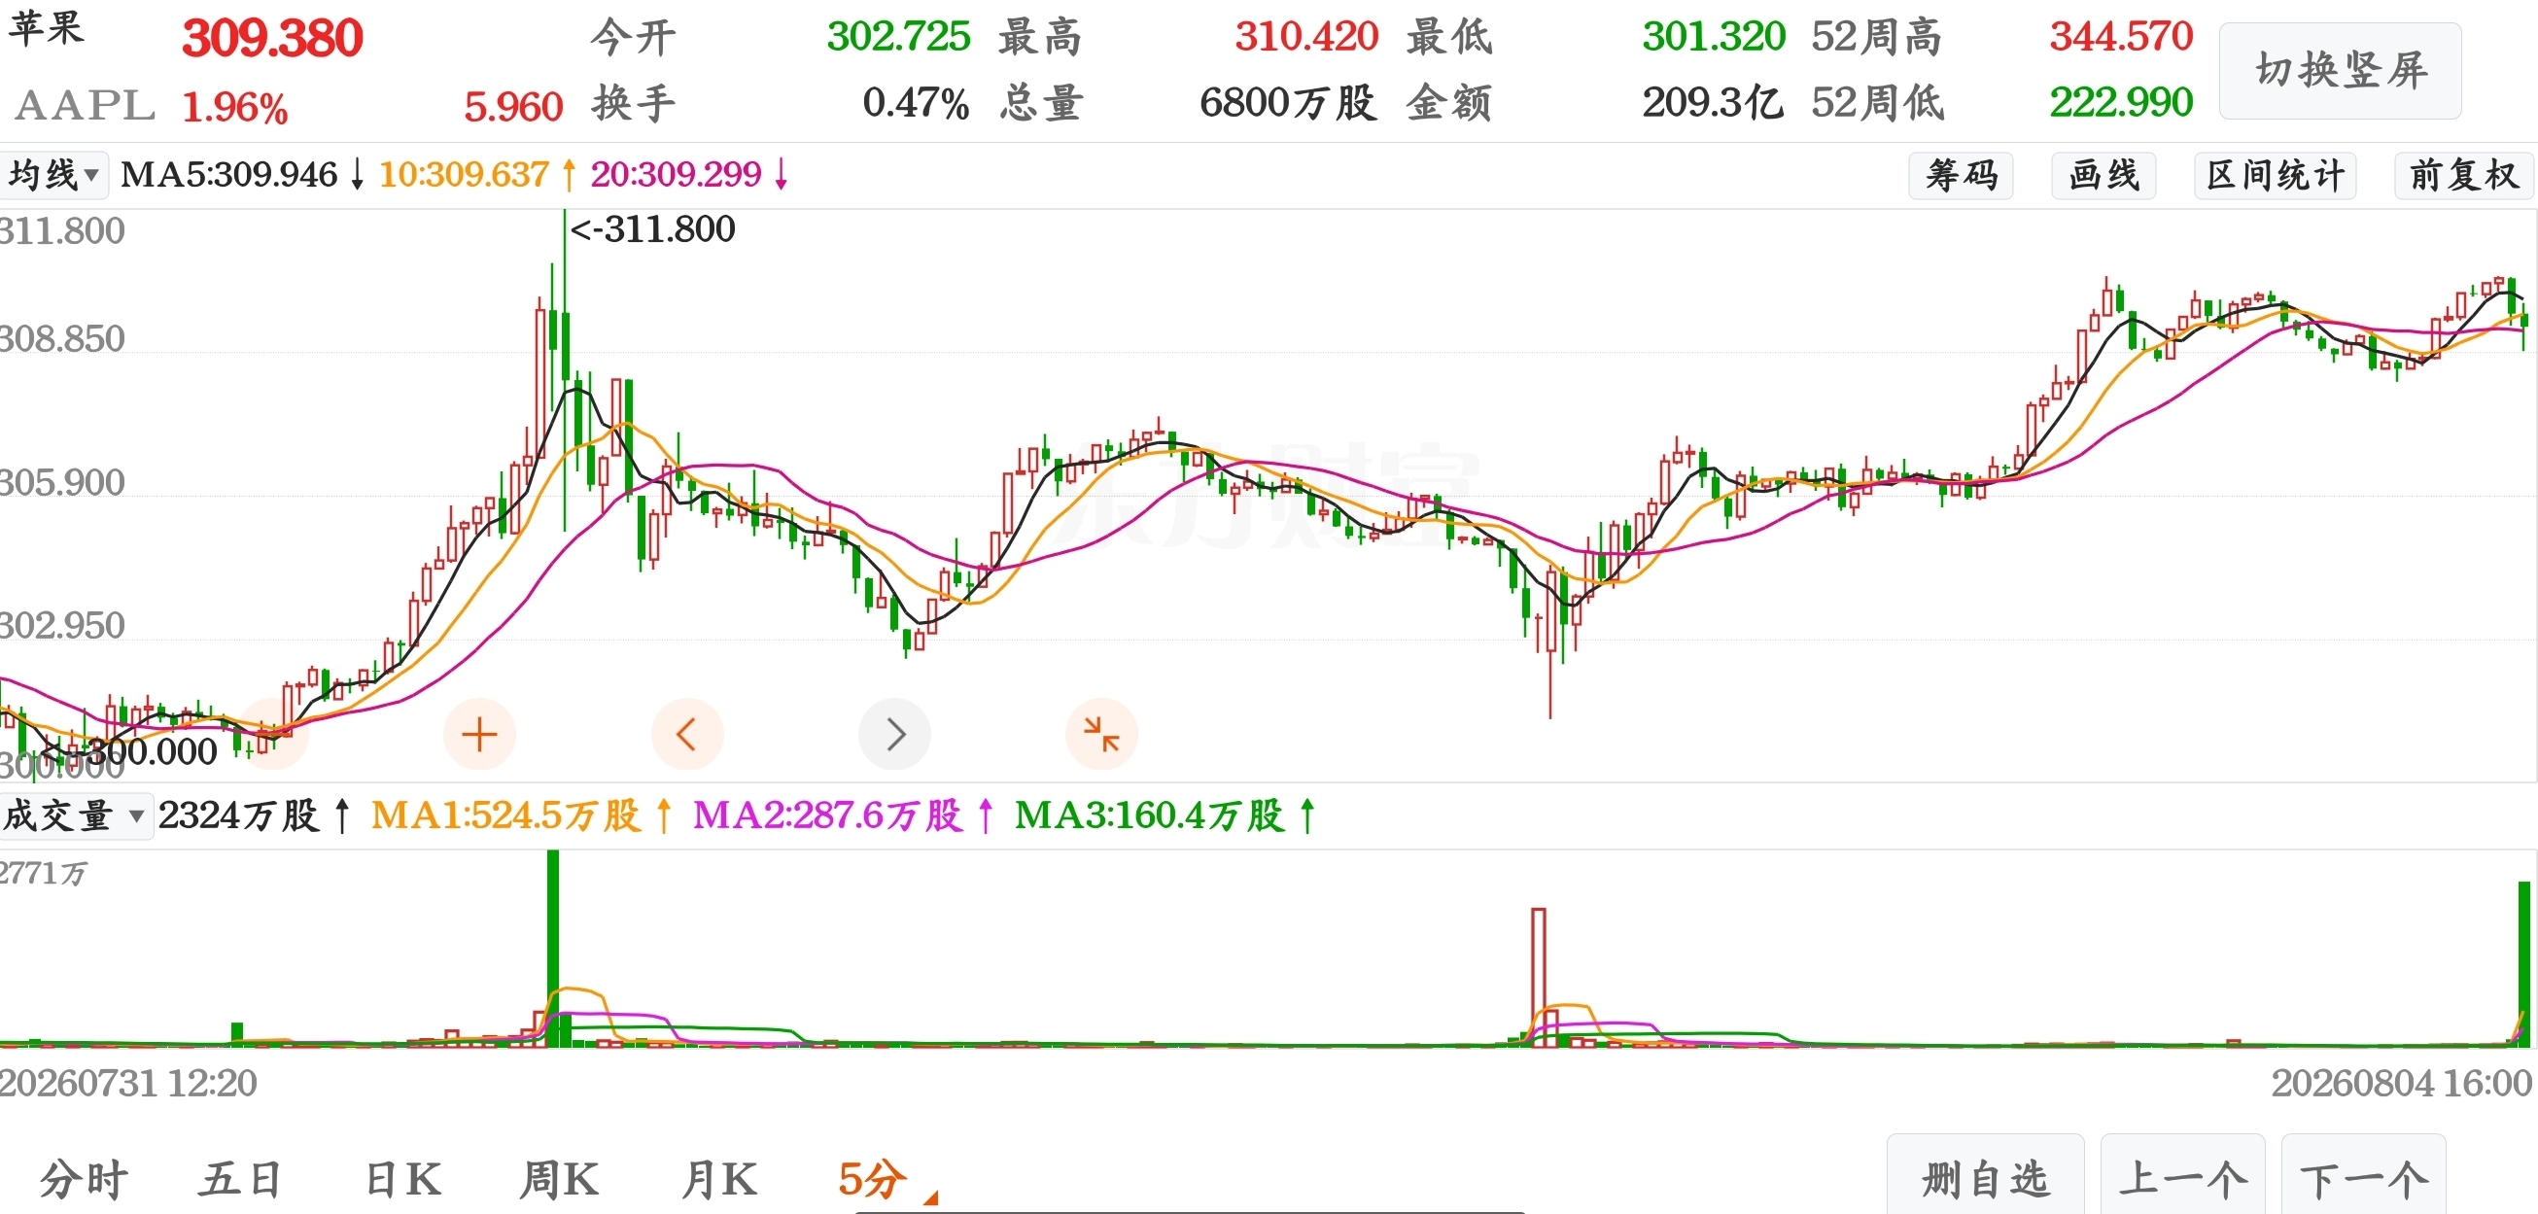Image resolution: width=2538 pixels, height=1214 pixels.
Task: Go to next stock with 下一个
Action: point(2364,1176)
